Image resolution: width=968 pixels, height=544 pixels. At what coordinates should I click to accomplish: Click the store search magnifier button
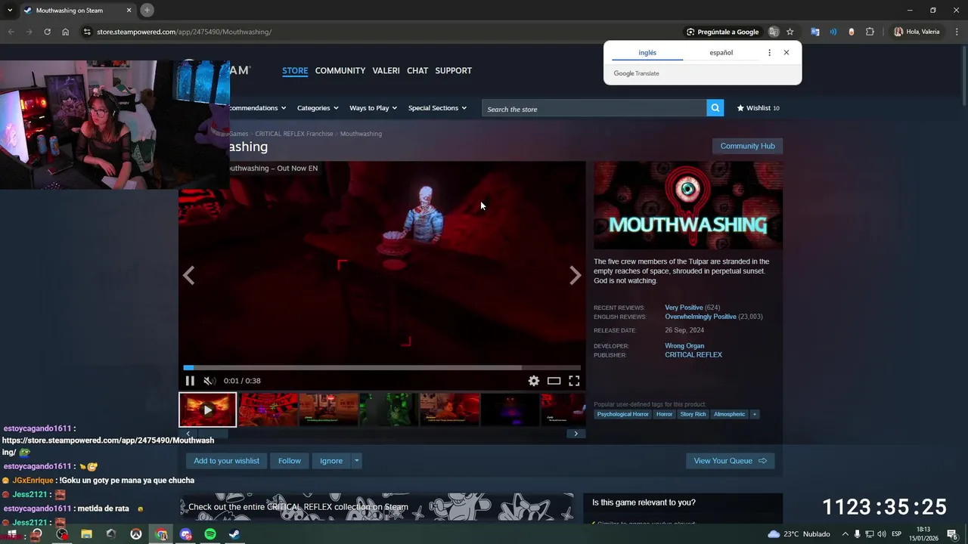715,108
